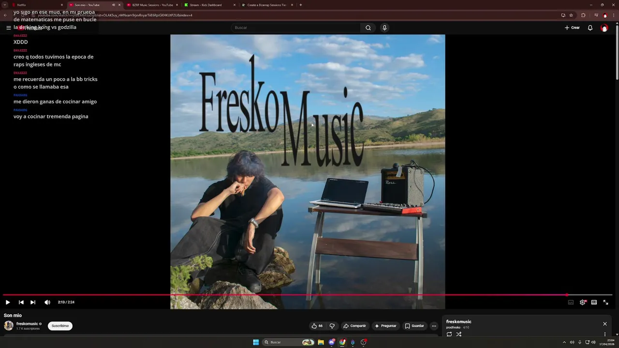The width and height of the screenshot is (619, 348).
Task: Bookmark this page with star icon
Action: pyautogui.click(x=571, y=15)
